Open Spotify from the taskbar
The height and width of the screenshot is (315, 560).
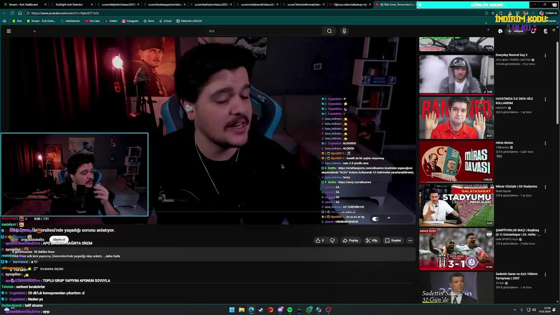[x=290, y=310]
